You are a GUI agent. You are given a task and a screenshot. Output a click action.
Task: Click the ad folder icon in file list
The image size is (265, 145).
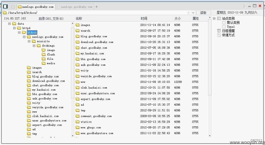(x=78, y=105)
